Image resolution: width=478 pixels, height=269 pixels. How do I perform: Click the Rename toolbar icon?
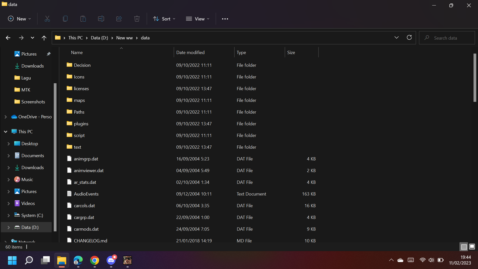pos(101,19)
